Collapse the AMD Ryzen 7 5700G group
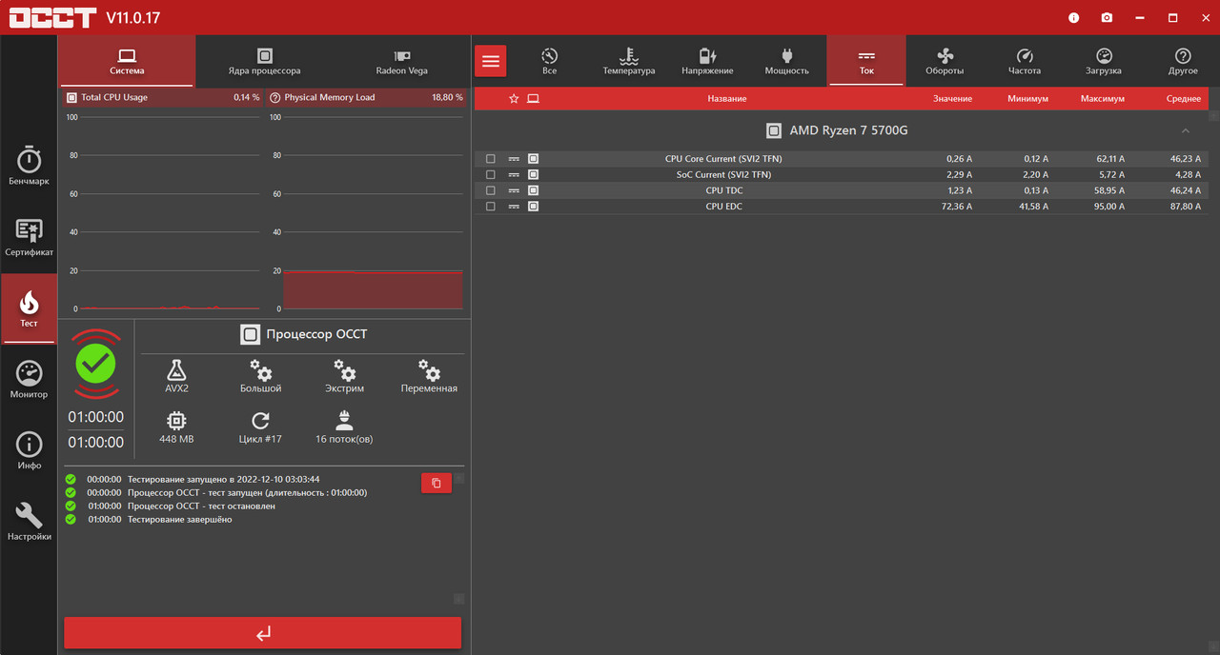 point(1186,130)
